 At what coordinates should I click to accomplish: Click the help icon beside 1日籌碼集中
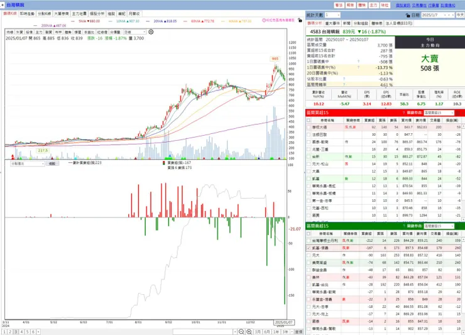(x=359, y=62)
